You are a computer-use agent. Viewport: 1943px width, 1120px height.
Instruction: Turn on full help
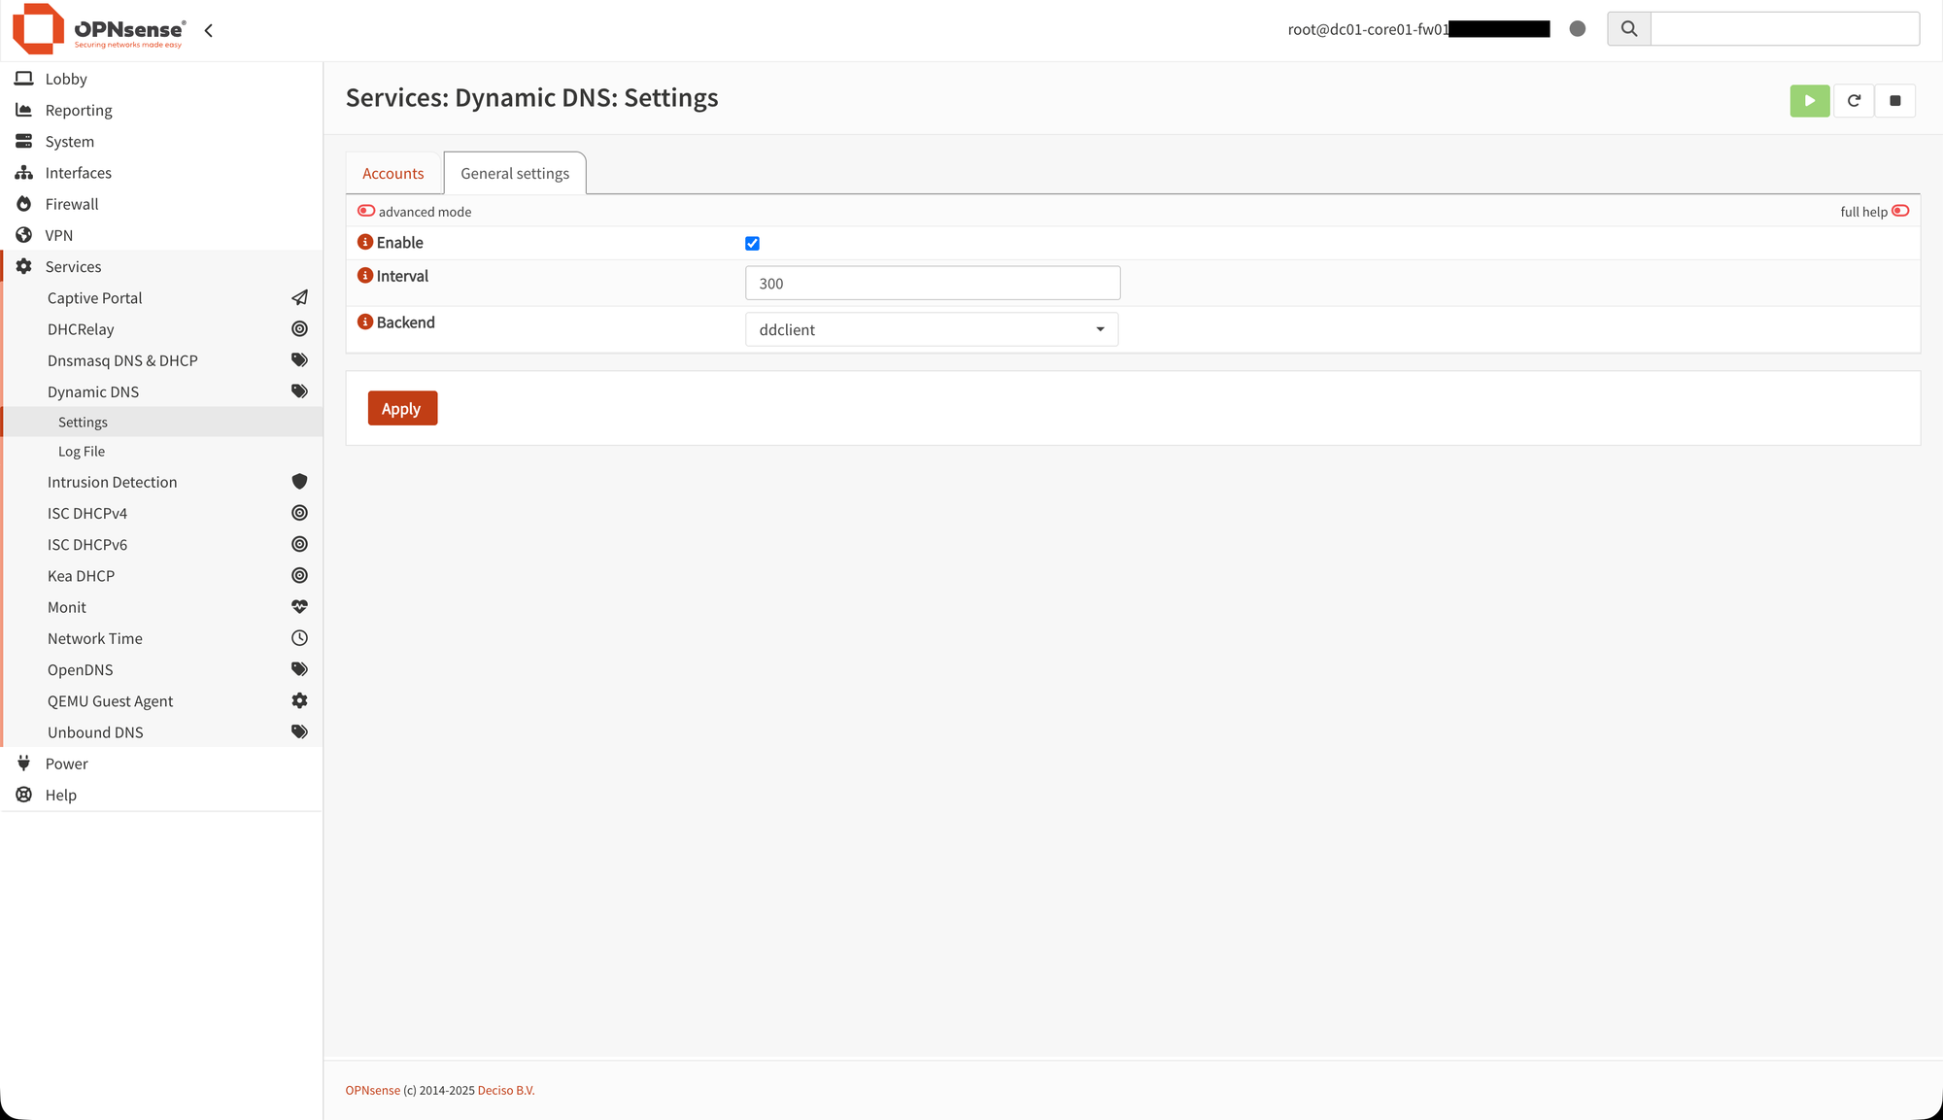1900,210
